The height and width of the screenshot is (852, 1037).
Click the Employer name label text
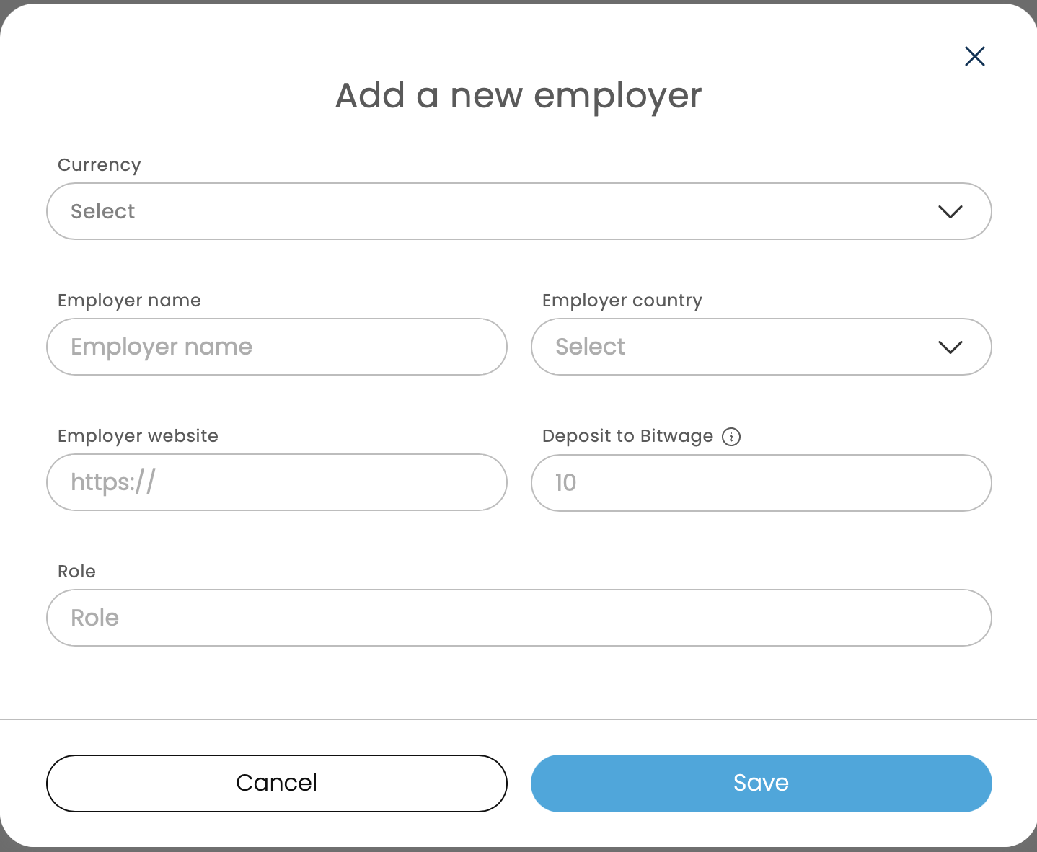coord(129,301)
